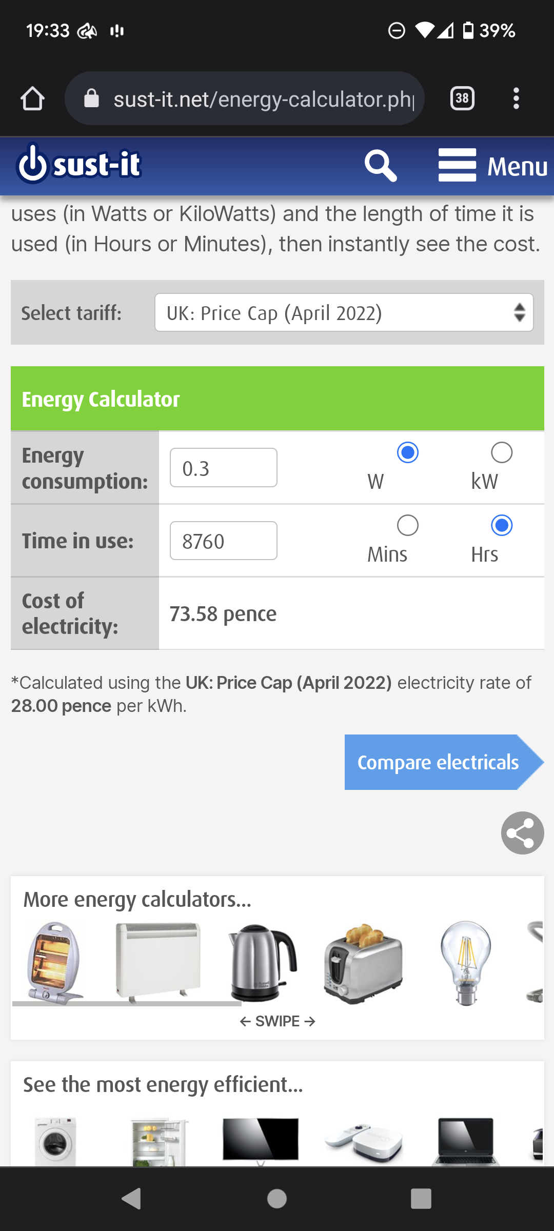Open the light bulb energy calculator
This screenshot has width=554, height=1231.
pyautogui.click(x=466, y=962)
